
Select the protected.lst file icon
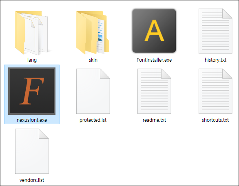(93, 91)
